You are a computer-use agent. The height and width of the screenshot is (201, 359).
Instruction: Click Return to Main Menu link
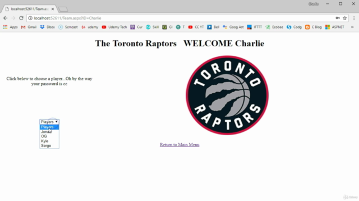pyautogui.click(x=179, y=145)
